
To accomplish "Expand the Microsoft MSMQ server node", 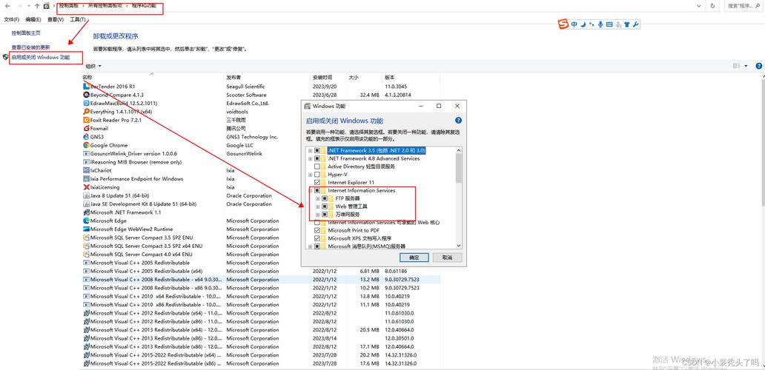I will tap(311, 246).
